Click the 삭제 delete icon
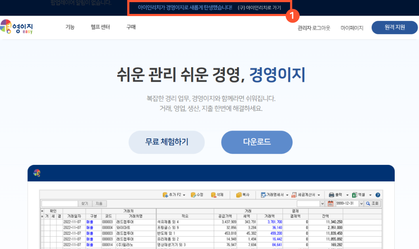The height and width of the screenshot is (249, 419). [x=213, y=195]
